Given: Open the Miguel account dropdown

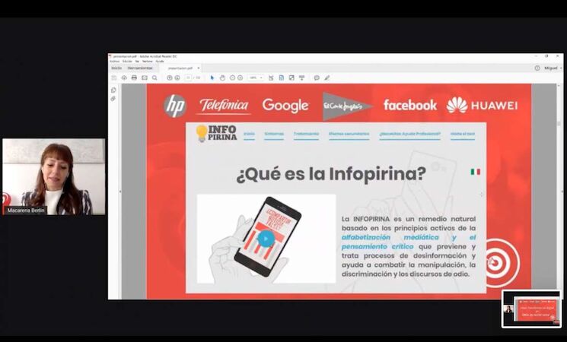Looking at the screenshot, I should (x=551, y=68).
